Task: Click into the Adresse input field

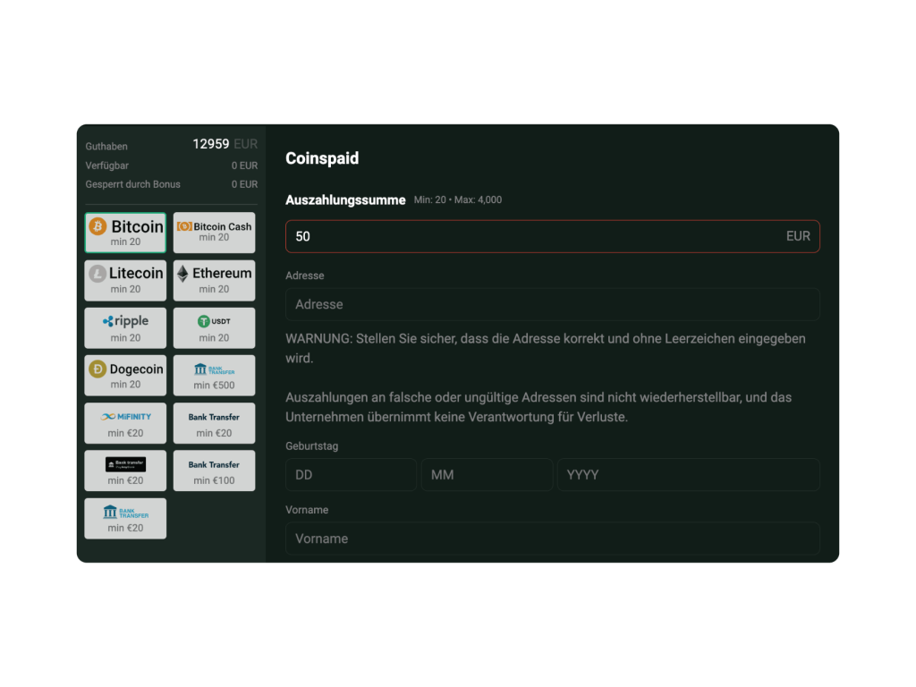Action: pyautogui.click(x=553, y=304)
